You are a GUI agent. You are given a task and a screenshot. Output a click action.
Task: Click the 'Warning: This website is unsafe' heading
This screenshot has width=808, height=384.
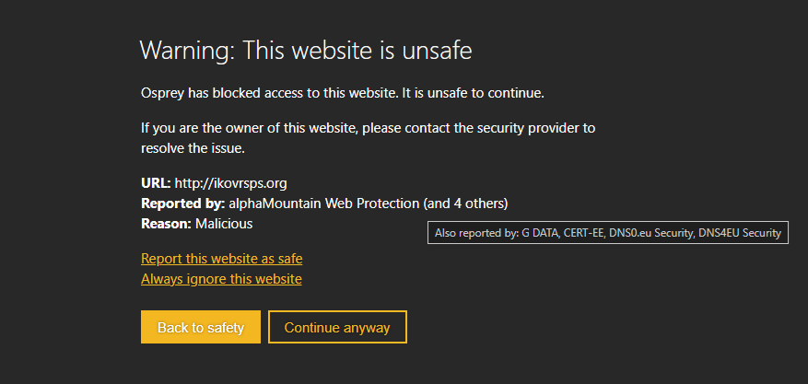(x=306, y=51)
